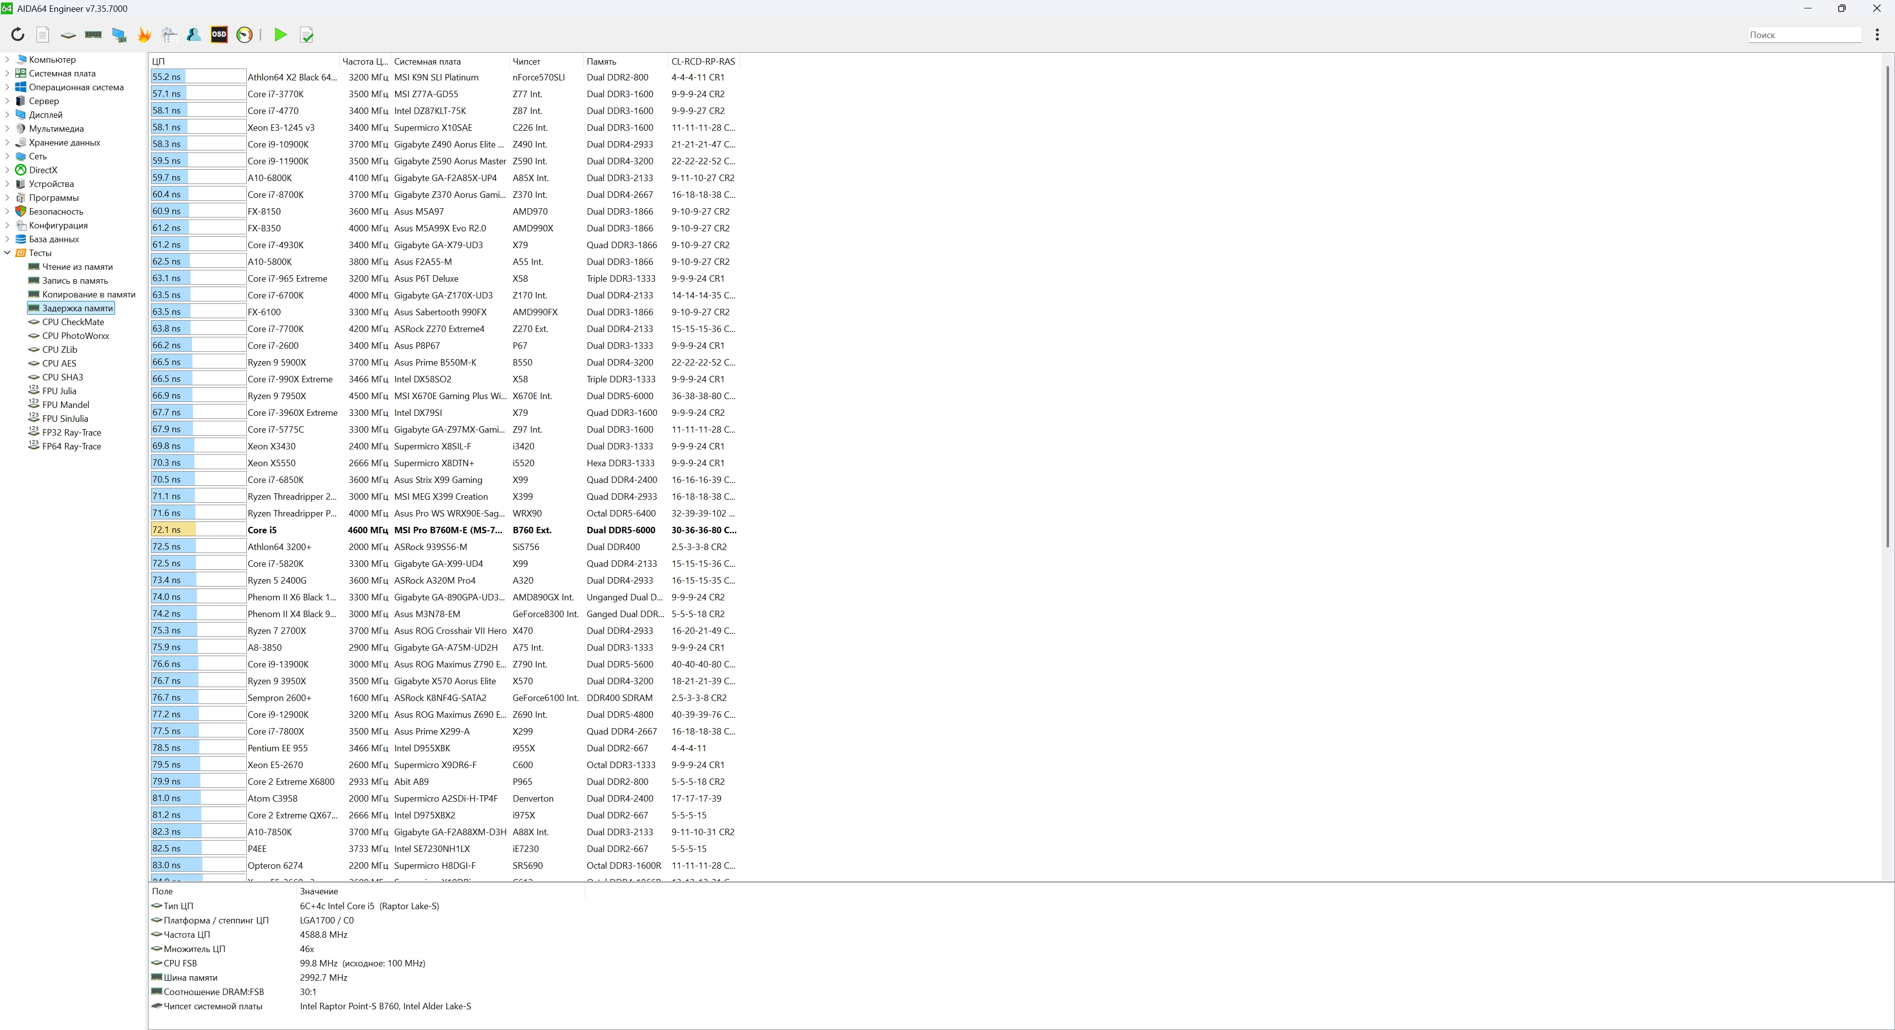The width and height of the screenshot is (1895, 1030).
Task: Open the gauge sensor panel icon
Action: pos(245,35)
